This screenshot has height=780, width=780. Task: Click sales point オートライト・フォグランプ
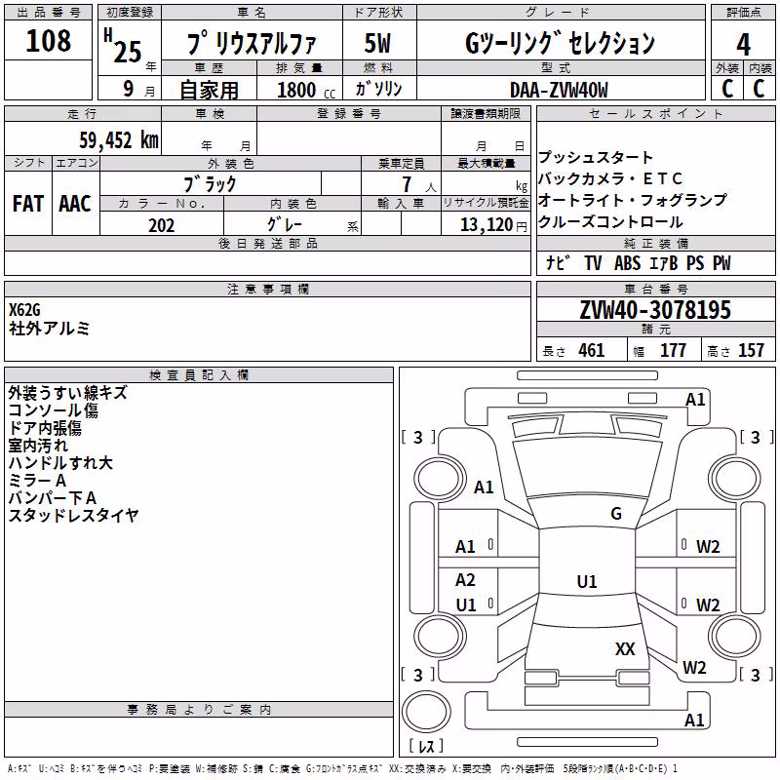(632, 200)
